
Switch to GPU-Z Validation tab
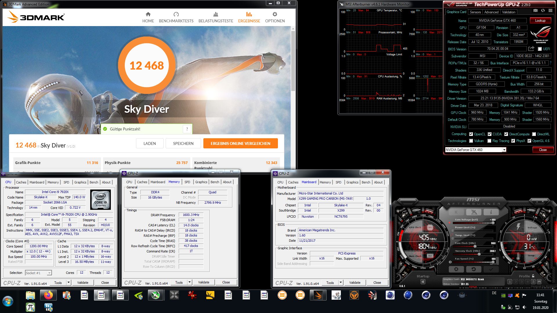[x=509, y=12]
